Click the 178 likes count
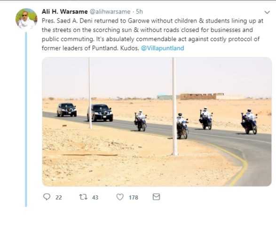 pos(134,197)
